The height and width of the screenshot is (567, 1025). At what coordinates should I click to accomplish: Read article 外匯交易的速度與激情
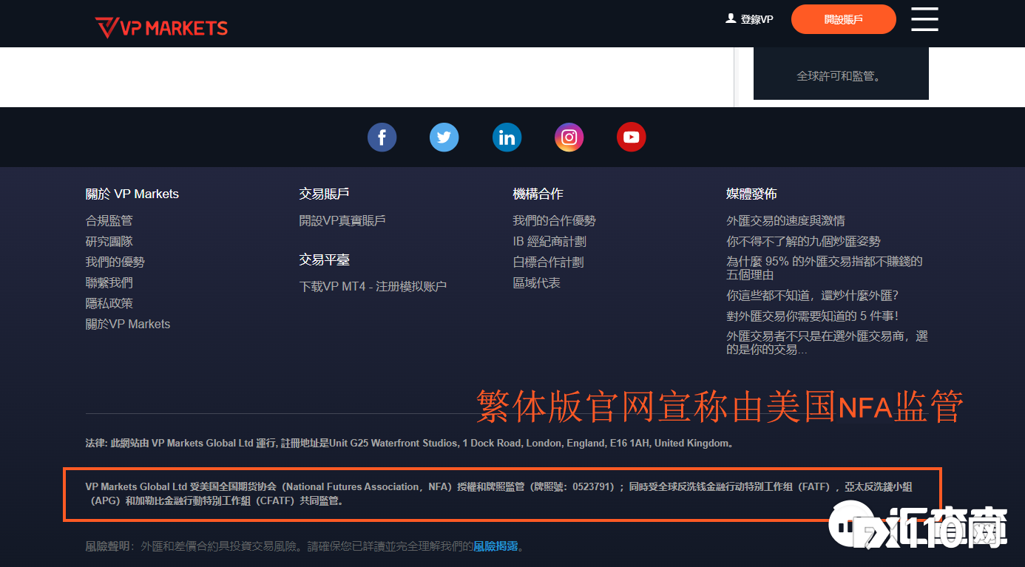pyautogui.click(x=785, y=220)
